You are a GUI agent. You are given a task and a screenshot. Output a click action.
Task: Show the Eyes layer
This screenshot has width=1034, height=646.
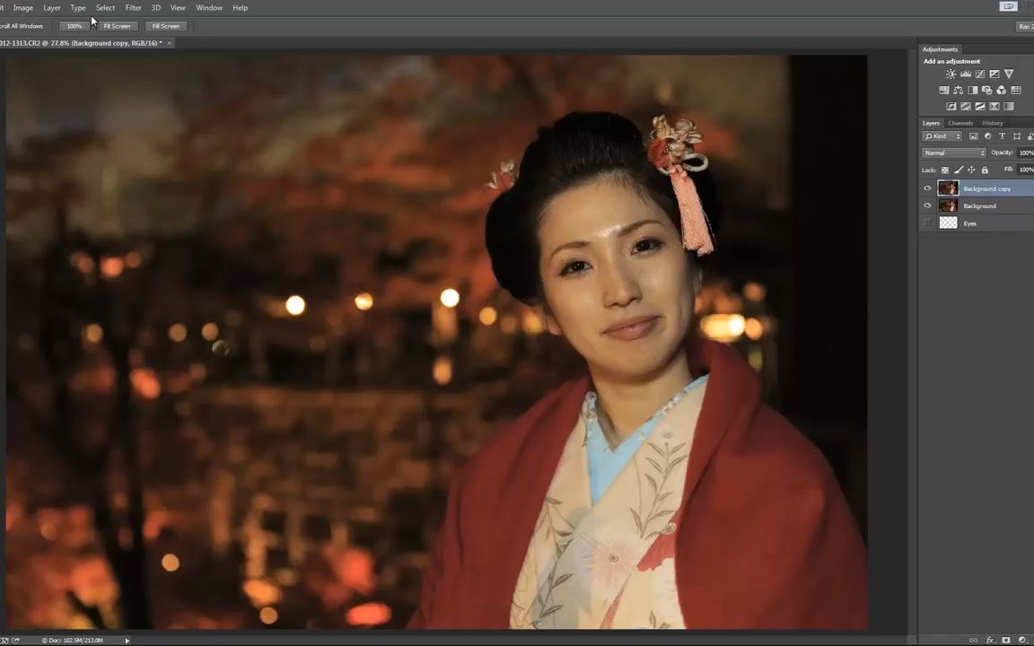927,223
